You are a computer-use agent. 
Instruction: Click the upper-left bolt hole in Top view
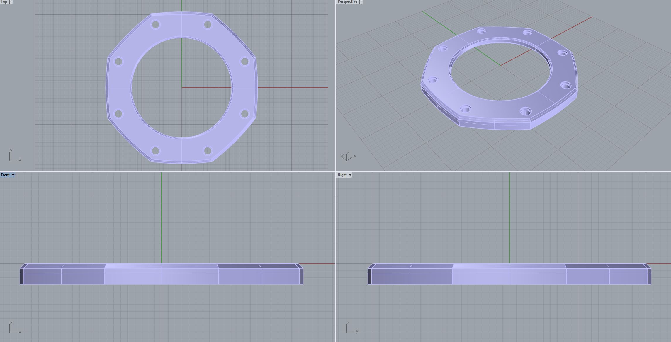coord(155,25)
